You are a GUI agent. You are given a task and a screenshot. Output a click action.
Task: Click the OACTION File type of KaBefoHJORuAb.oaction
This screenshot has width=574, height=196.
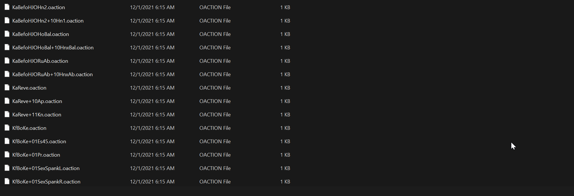215,61
